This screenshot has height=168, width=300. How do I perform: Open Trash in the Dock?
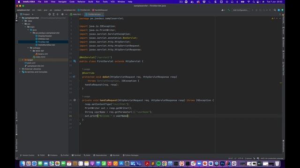pyautogui.click(x=277, y=163)
